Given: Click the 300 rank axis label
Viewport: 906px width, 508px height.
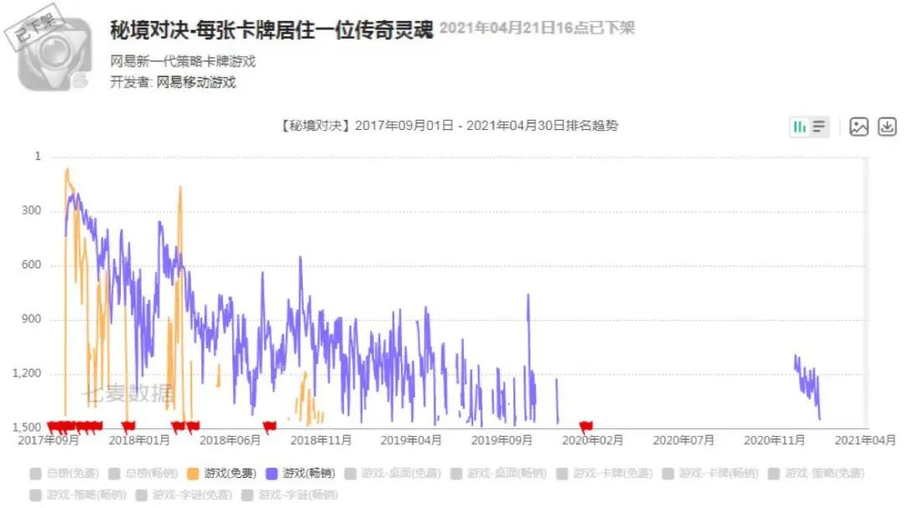Looking at the screenshot, I should 31,210.
